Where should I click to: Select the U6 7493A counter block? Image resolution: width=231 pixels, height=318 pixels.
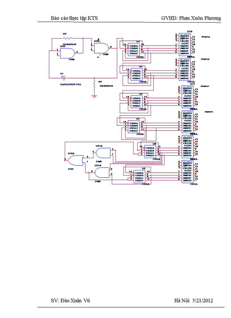point(137,102)
